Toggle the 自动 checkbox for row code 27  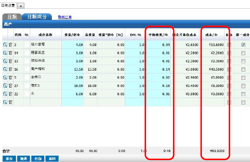(x=229, y=85)
